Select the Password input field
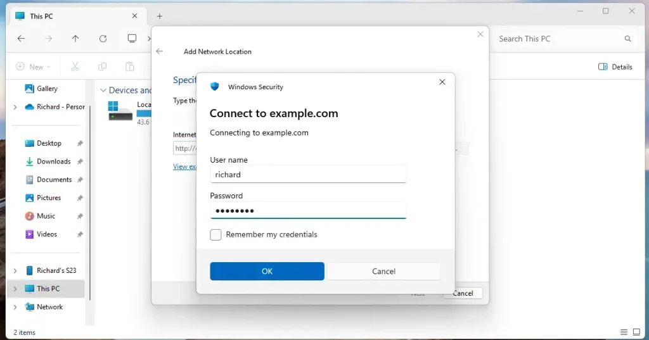 [308, 211]
